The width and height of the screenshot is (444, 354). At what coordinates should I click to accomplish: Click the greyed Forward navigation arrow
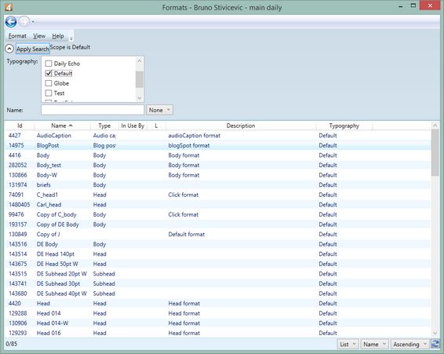pos(24,21)
